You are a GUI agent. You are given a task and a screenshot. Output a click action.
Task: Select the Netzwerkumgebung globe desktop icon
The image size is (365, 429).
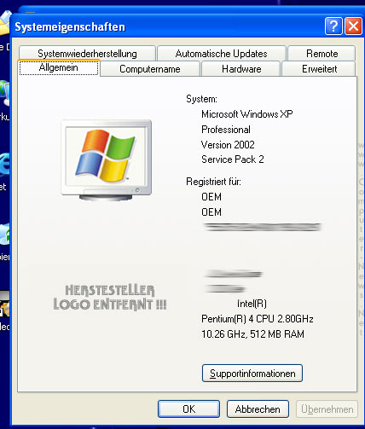pyautogui.click(x=4, y=93)
